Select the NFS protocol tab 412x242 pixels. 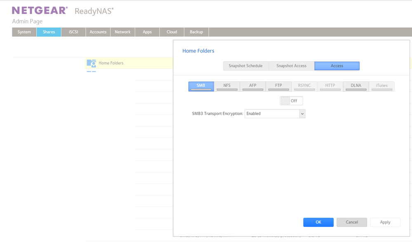(x=227, y=86)
